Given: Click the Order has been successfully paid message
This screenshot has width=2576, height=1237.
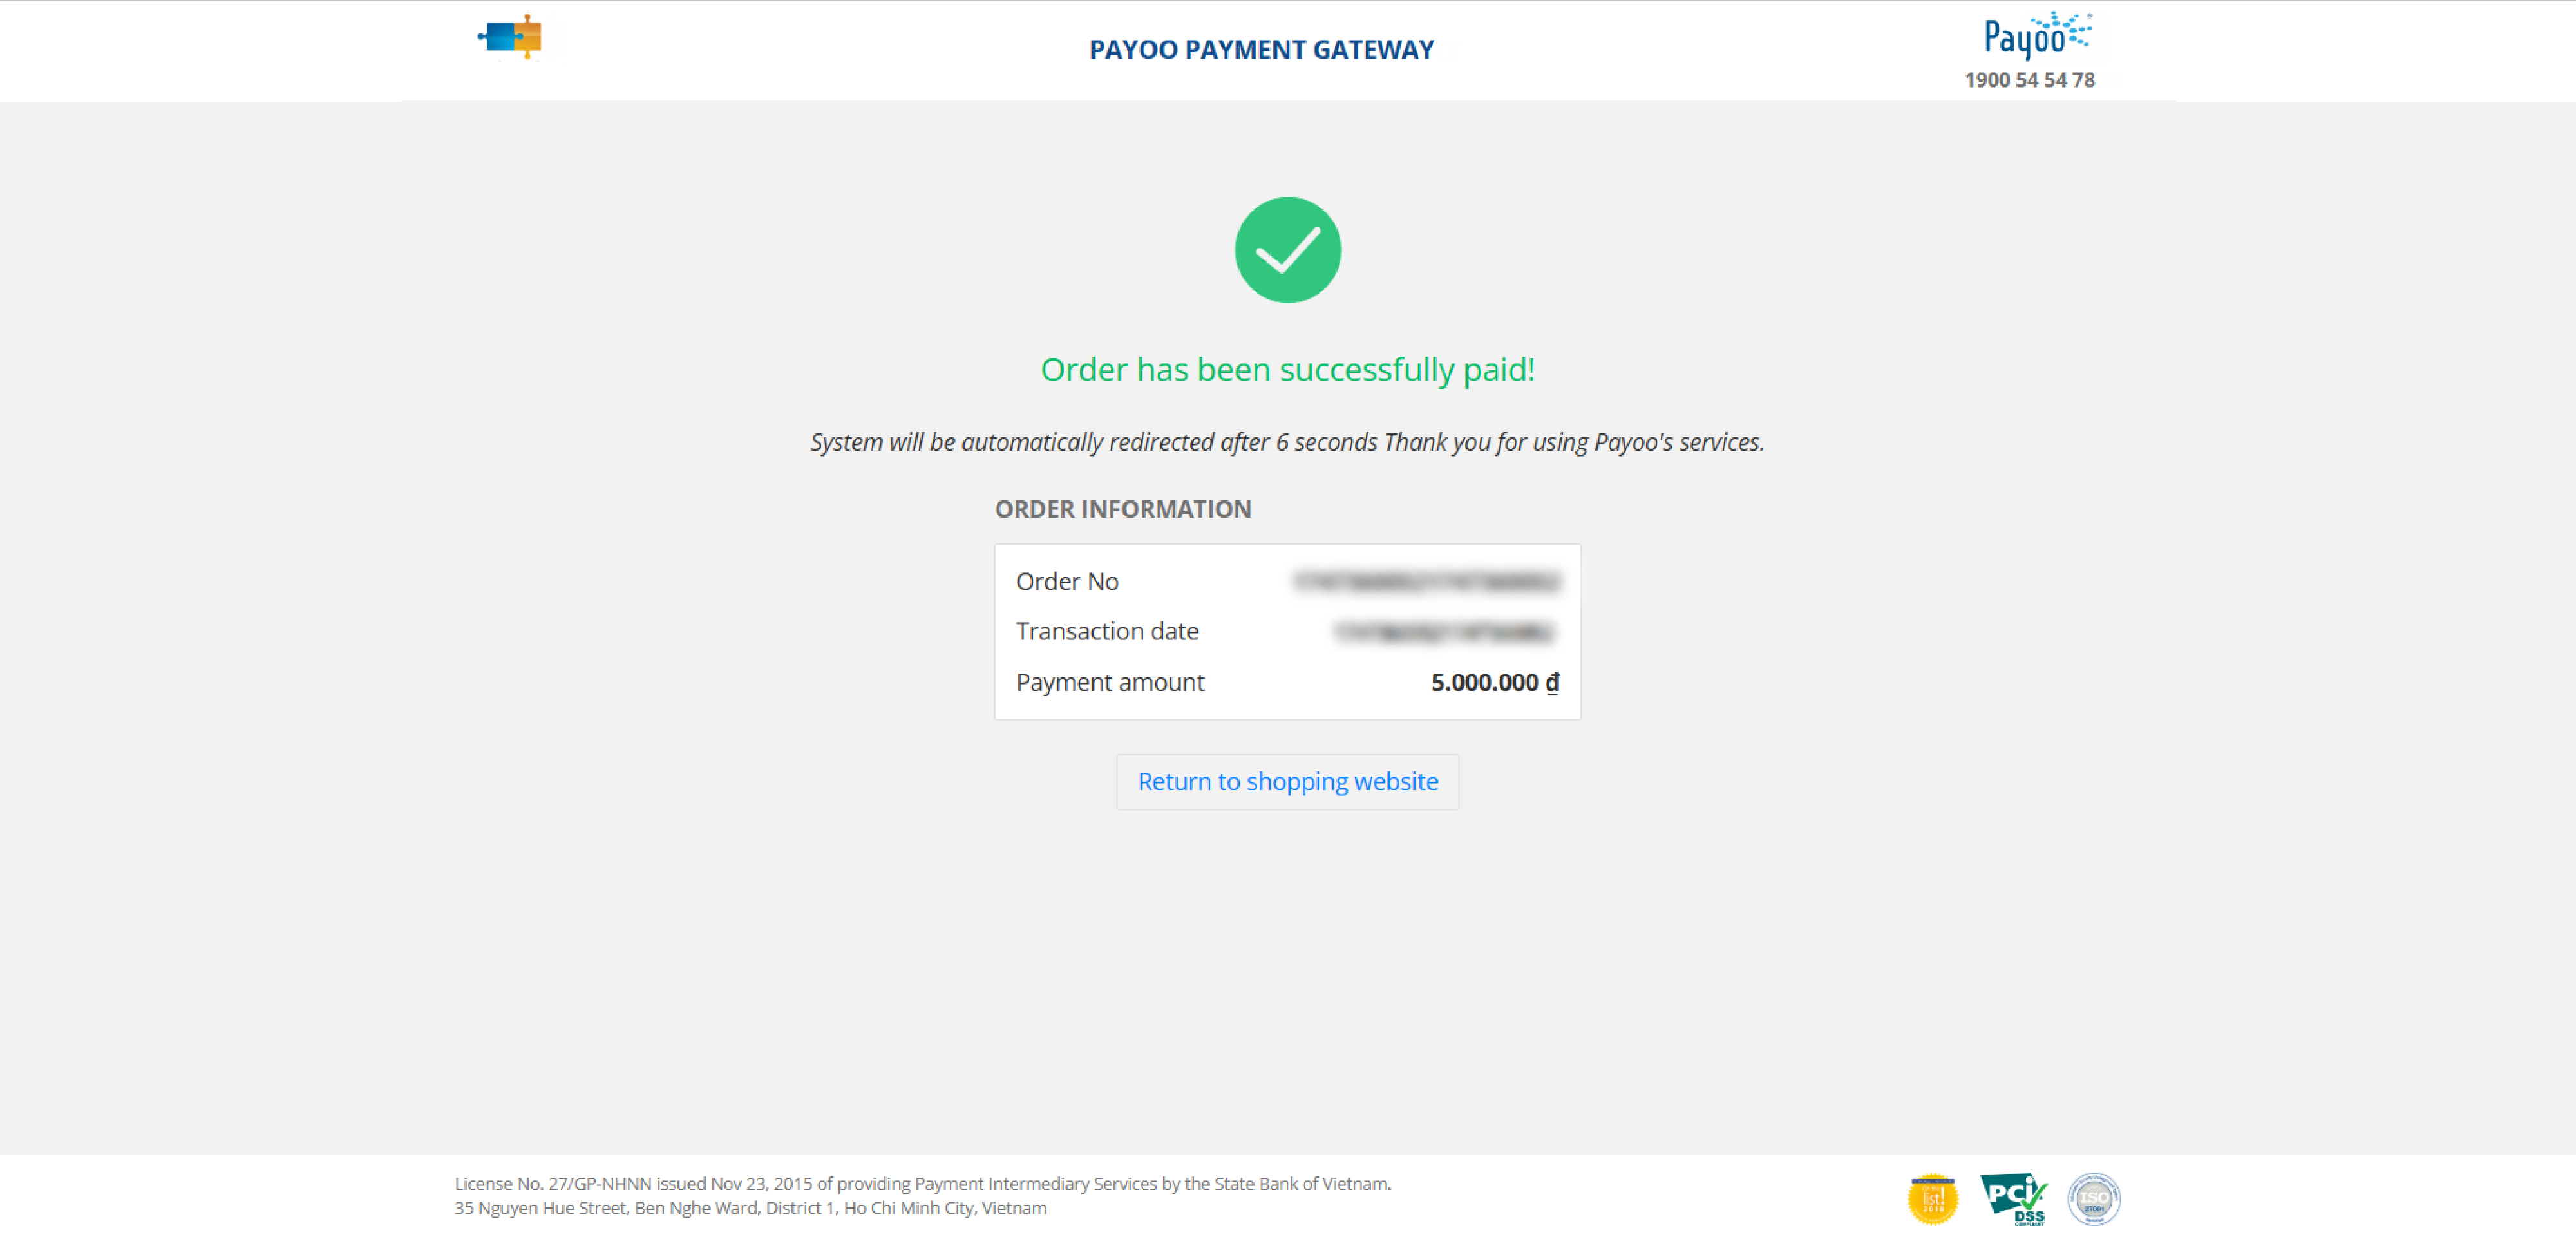Looking at the screenshot, I should point(1287,370).
